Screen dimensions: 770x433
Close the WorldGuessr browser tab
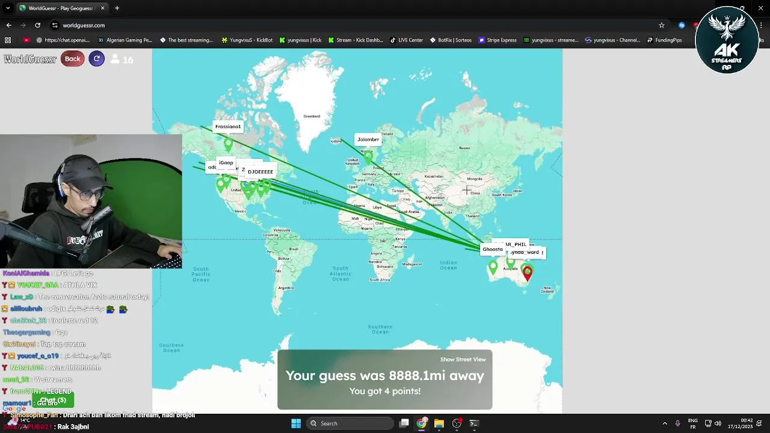coord(102,8)
